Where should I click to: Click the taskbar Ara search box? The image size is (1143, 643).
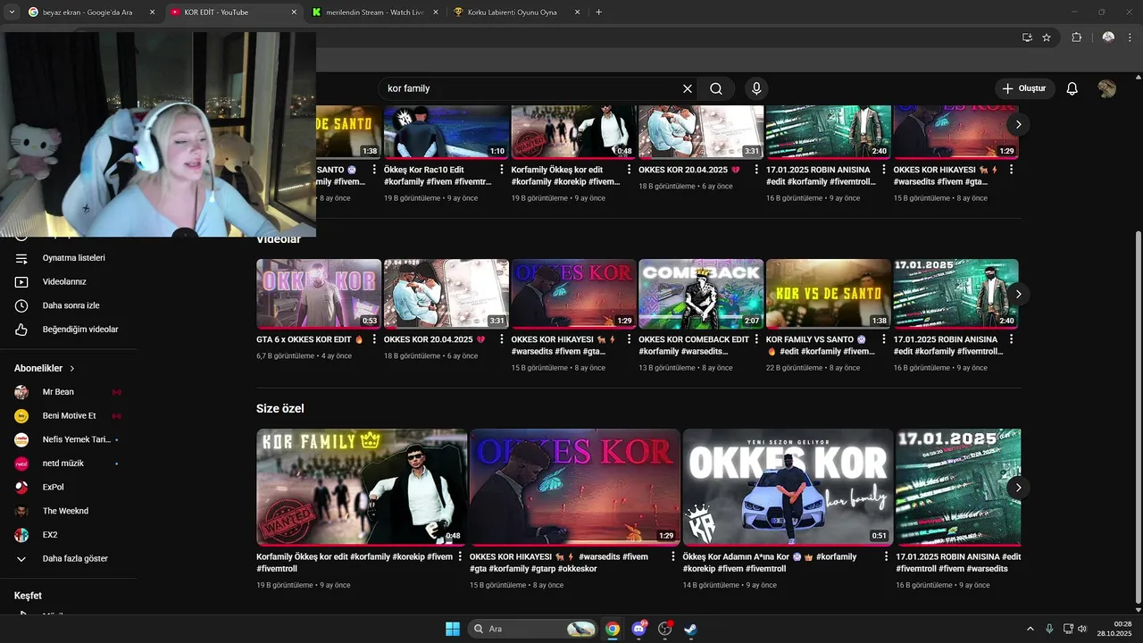pos(533,629)
